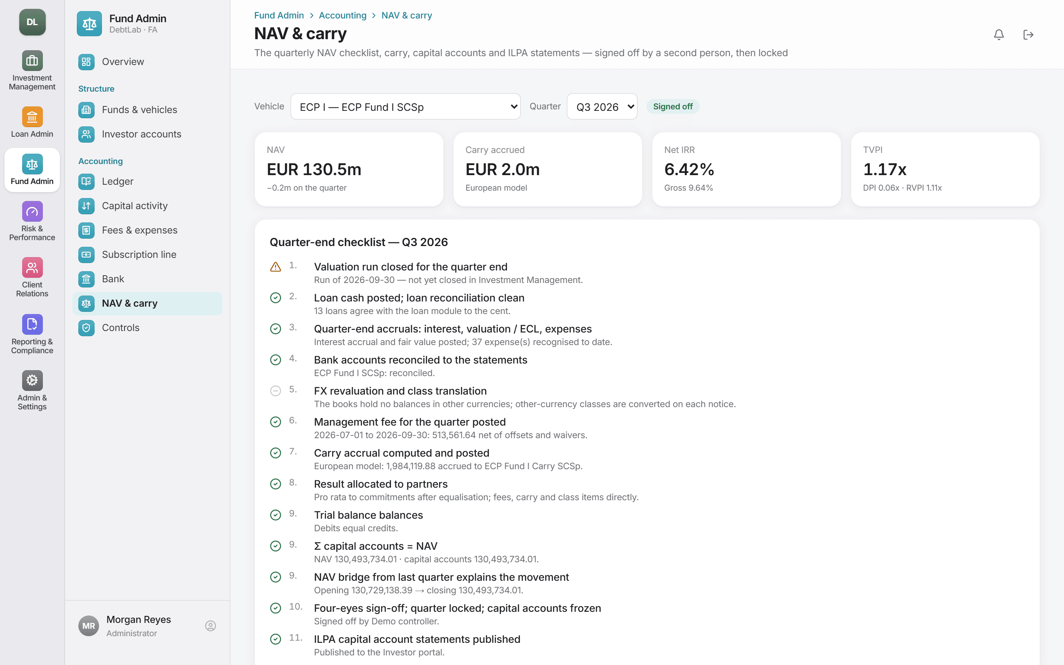Open Subscription line page

pyautogui.click(x=147, y=255)
